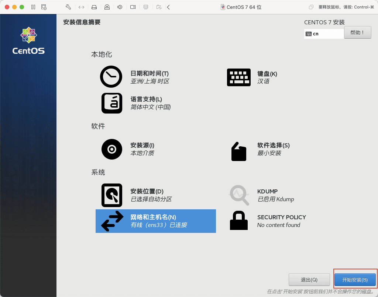Image resolution: width=378 pixels, height=297 pixels.
Task: Open SECURITY POLICY lock icon
Action: (238, 221)
